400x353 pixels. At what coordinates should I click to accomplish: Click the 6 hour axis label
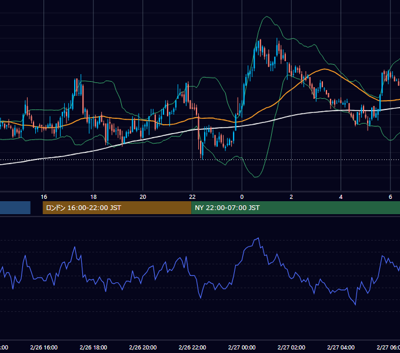point(391,197)
